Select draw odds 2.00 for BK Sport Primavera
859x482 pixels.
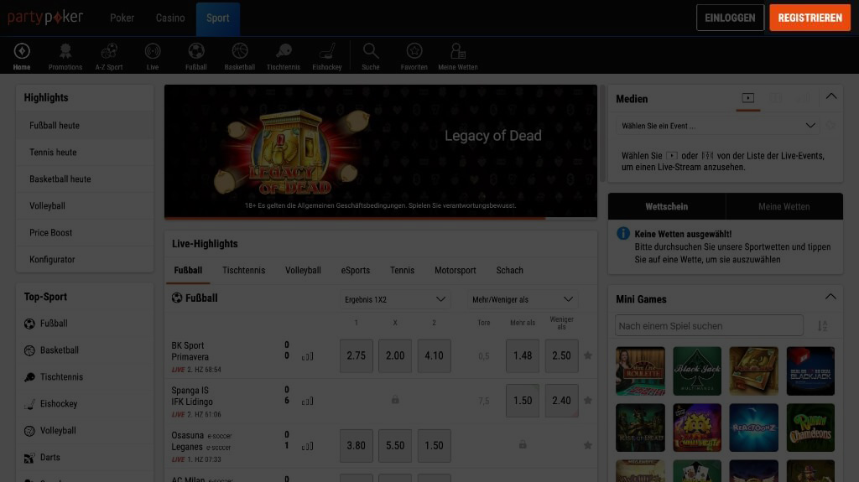(395, 355)
